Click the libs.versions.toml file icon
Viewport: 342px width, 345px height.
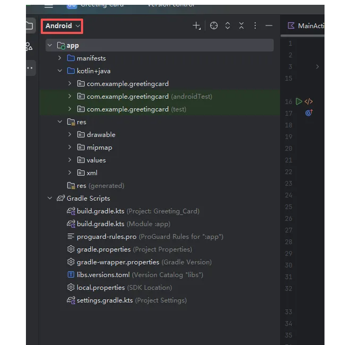[x=71, y=274]
